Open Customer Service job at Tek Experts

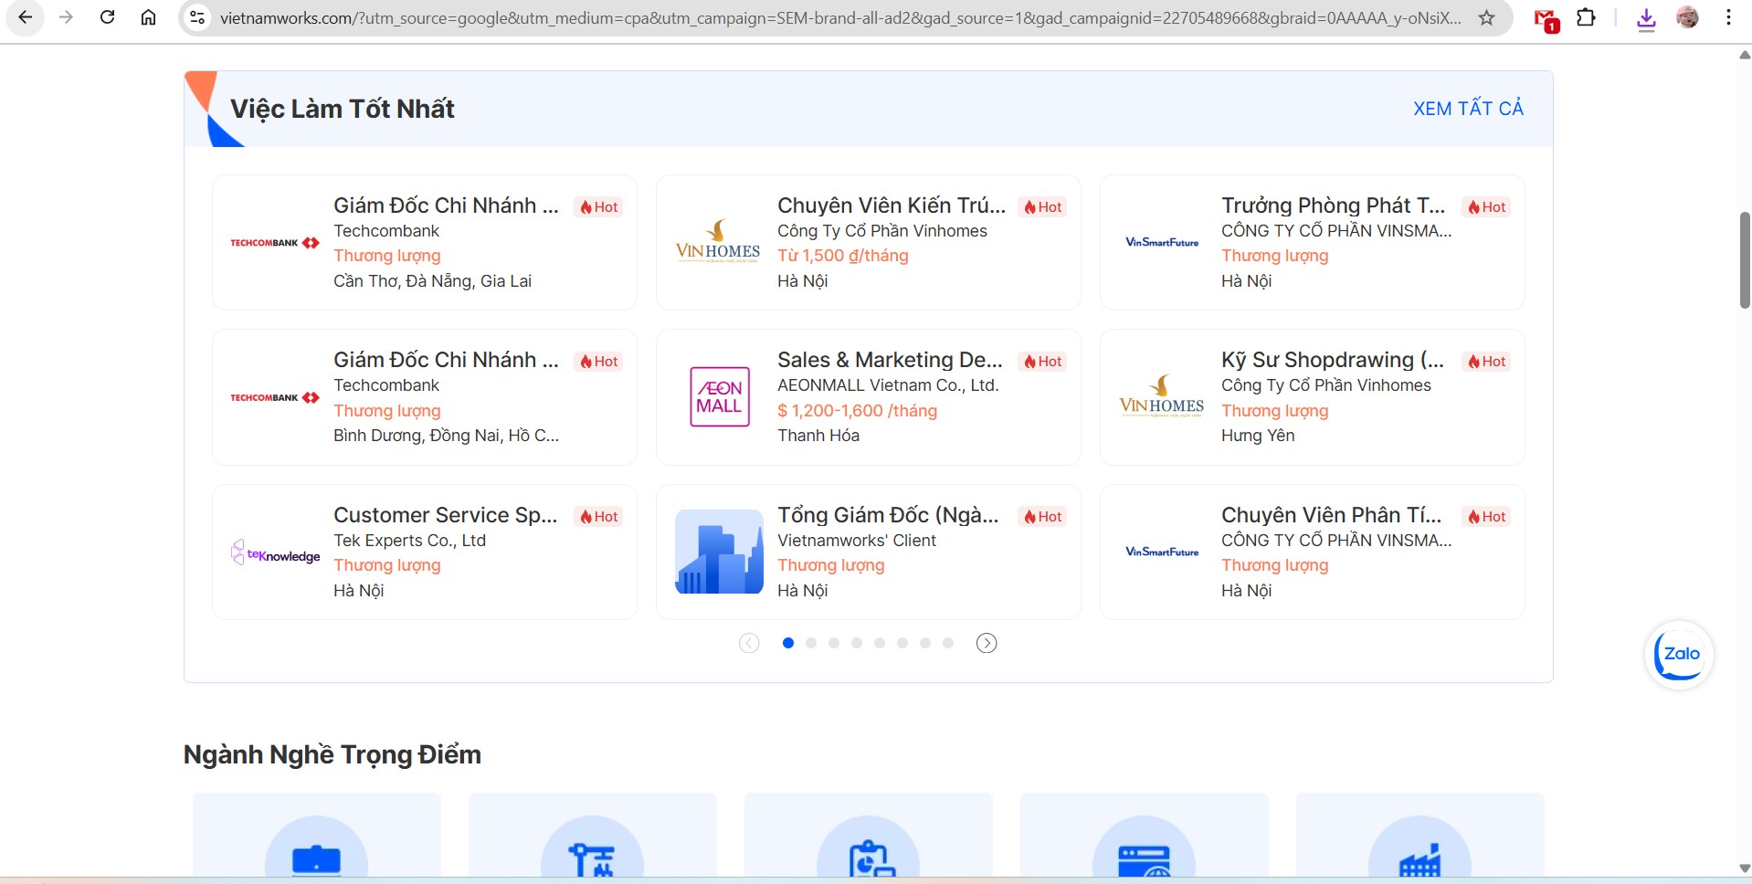(445, 515)
